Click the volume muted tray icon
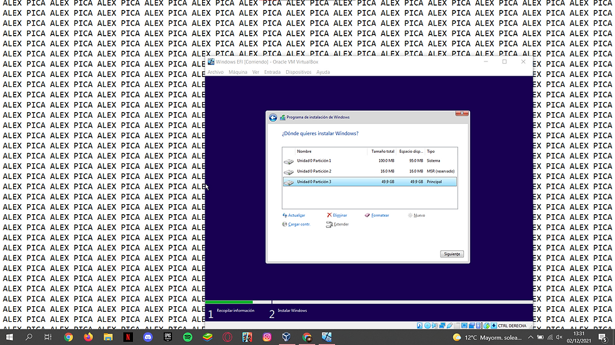Image resolution: width=615 pixels, height=345 pixels. click(x=559, y=337)
